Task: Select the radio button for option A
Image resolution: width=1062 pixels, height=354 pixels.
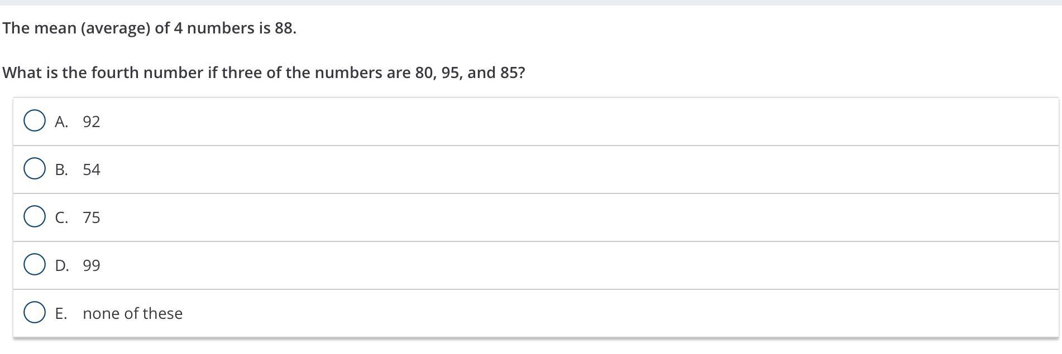Action: coord(35,121)
